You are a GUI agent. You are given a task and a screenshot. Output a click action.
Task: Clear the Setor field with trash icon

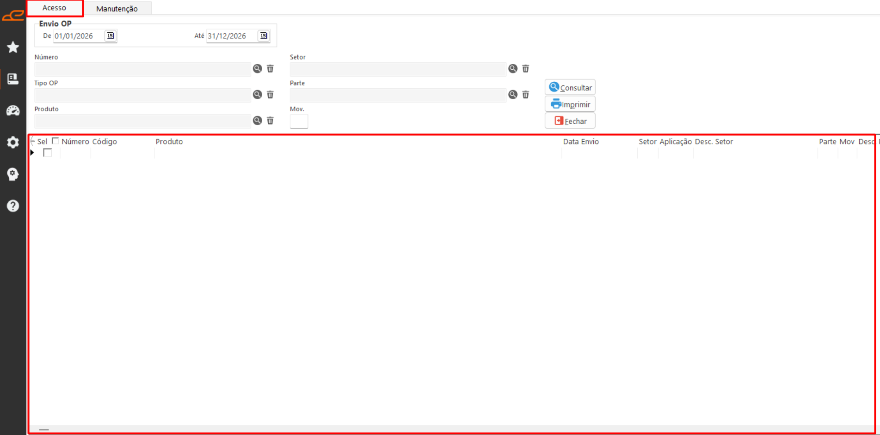coord(526,69)
